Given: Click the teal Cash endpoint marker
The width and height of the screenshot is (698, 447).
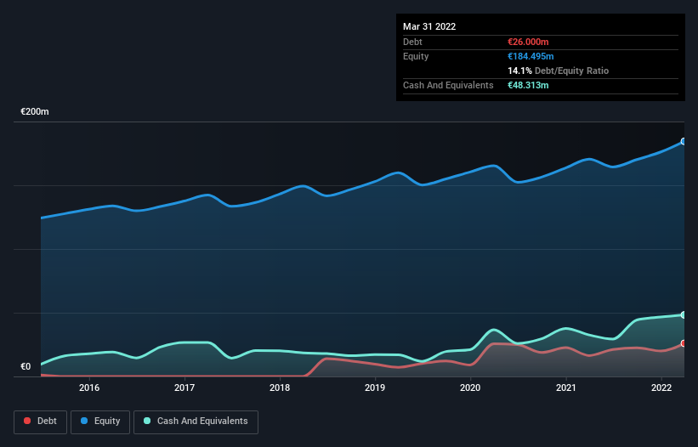Looking at the screenshot, I should pos(684,315).
